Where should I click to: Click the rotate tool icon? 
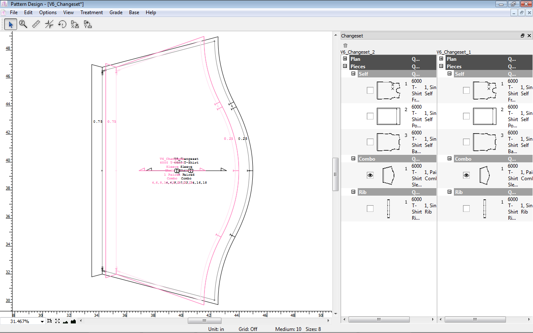pyautogui.click(x=62, y=25)
